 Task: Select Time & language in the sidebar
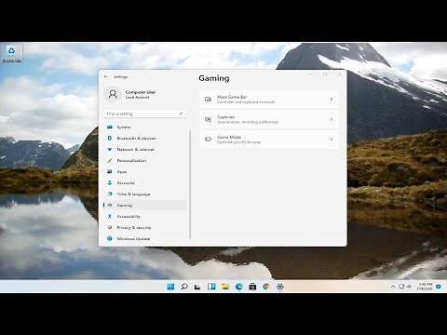pyautogui.click(x=145, y=194)
